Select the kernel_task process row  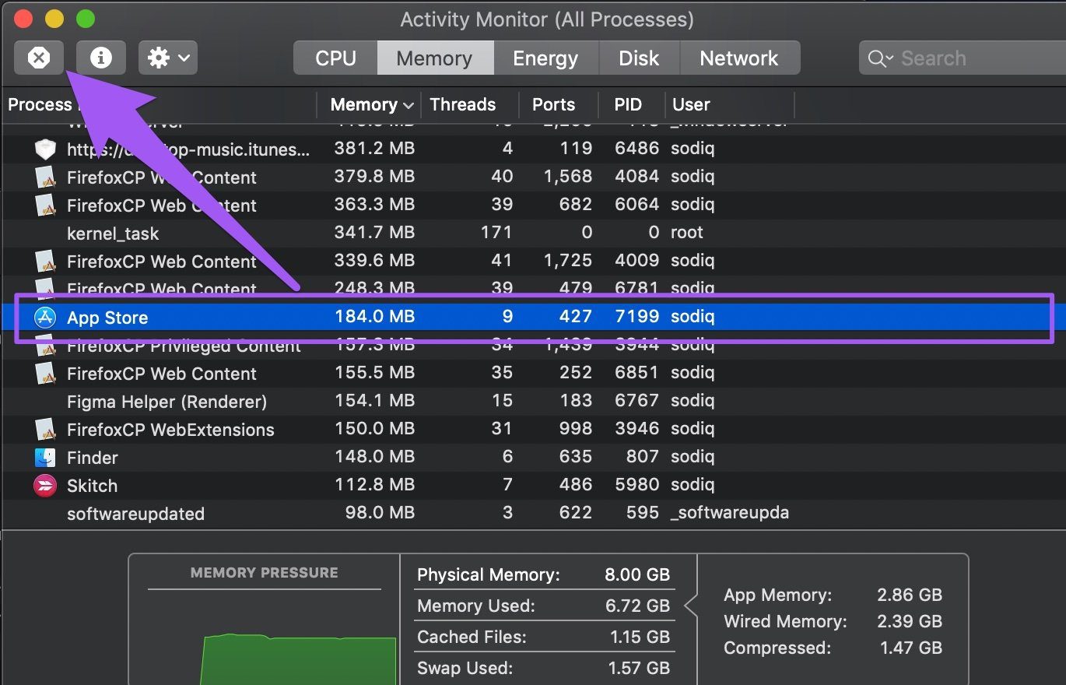pos(533,233)
